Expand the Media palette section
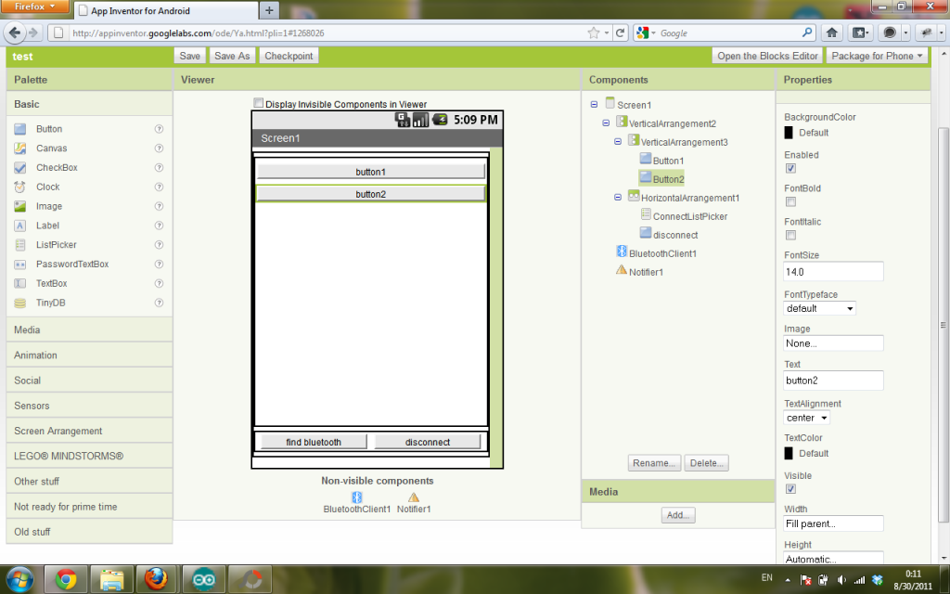 90,329
